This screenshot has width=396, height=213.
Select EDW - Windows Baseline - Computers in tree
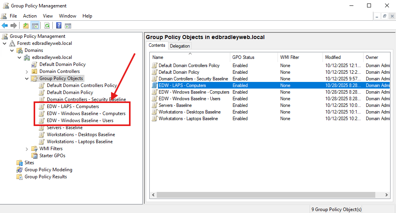86,114
